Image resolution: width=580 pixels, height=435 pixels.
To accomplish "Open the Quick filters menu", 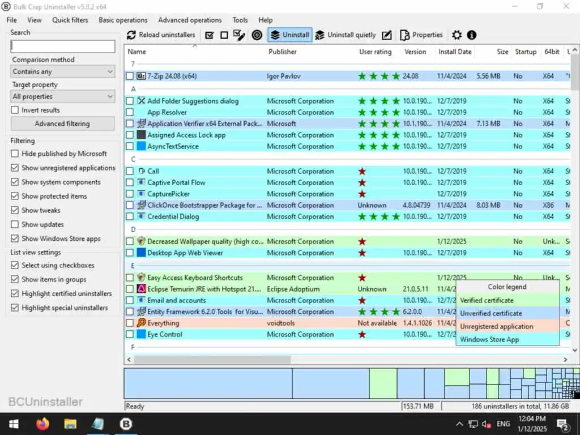I will pyautogui.click(x=70, y=20).
